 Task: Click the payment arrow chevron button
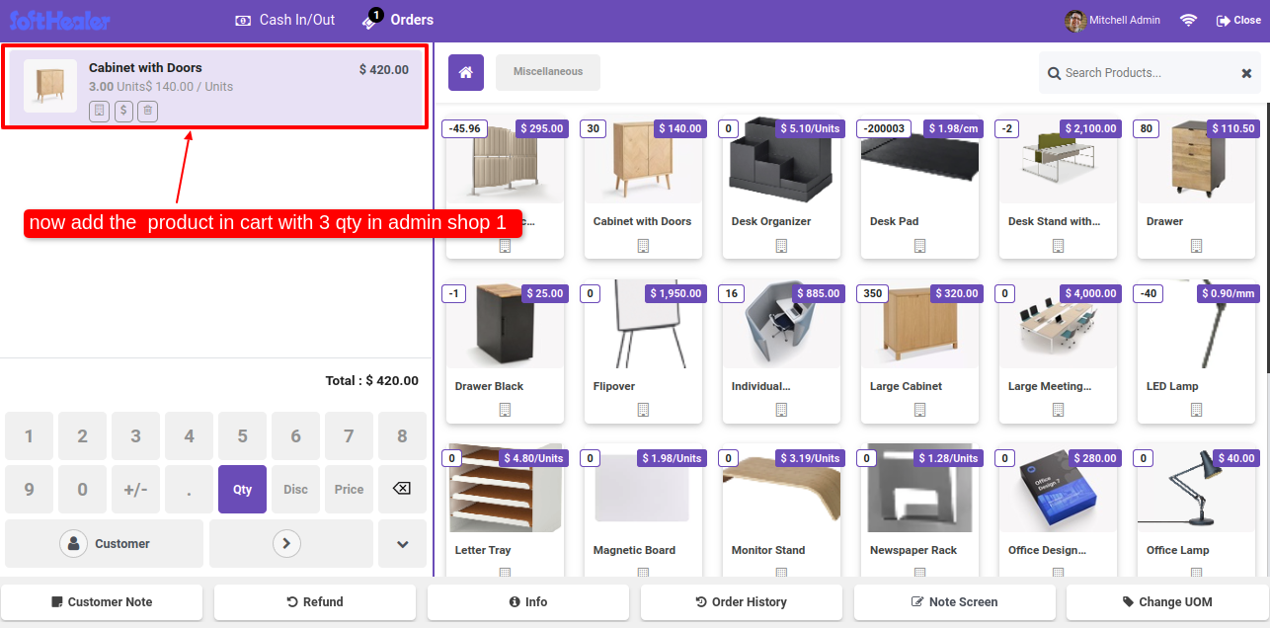click(x=286, y=543)
